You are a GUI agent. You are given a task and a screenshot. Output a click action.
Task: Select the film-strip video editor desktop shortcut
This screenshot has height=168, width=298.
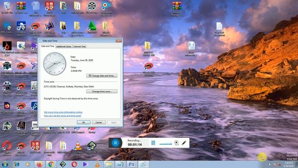coord(49,28)
